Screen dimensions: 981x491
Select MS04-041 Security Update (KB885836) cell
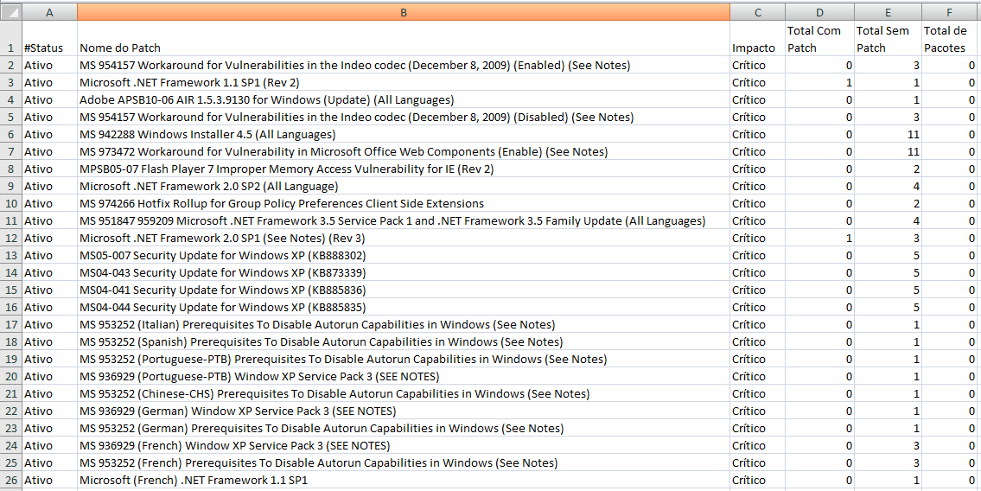tap(404, 290)
